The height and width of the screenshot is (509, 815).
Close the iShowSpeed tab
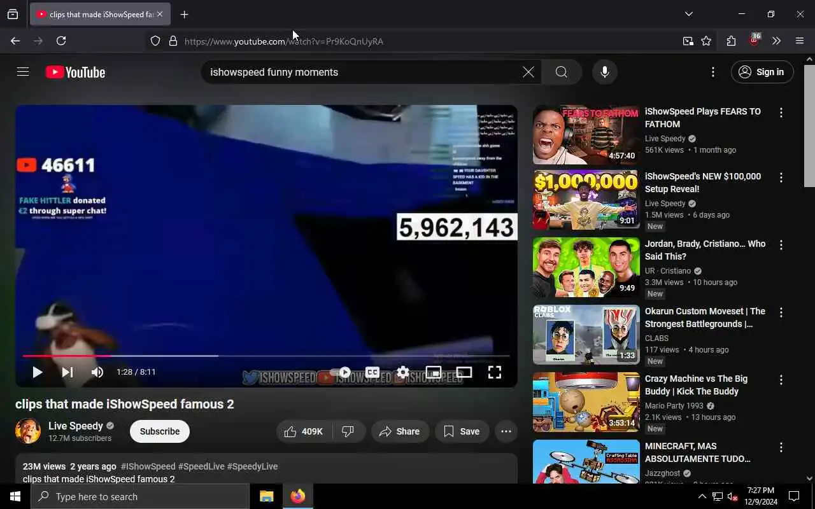(160, 14)
